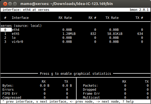Click the 'Bytes:' label in the details pane

(8, 86)
